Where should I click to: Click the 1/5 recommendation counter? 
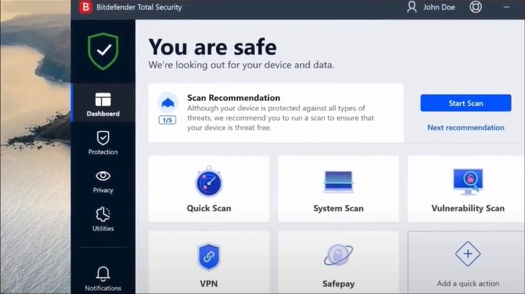[x=168, y=120]
